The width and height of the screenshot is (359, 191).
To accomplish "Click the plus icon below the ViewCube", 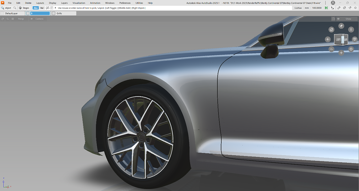I will point(341,53).
